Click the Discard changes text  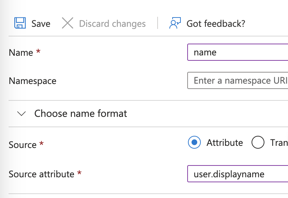[x=113, y=24]
